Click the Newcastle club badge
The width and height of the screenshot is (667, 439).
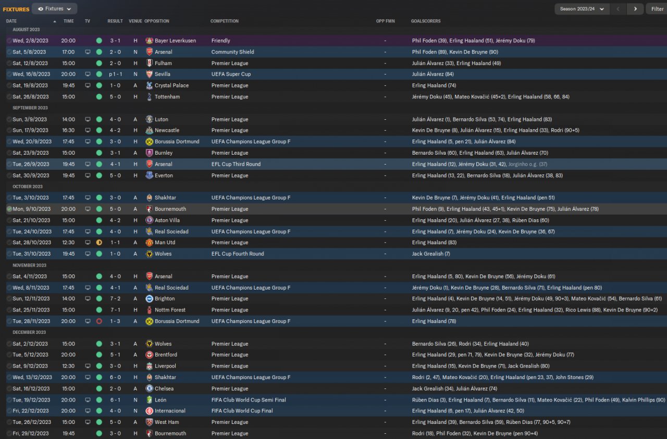149,130
